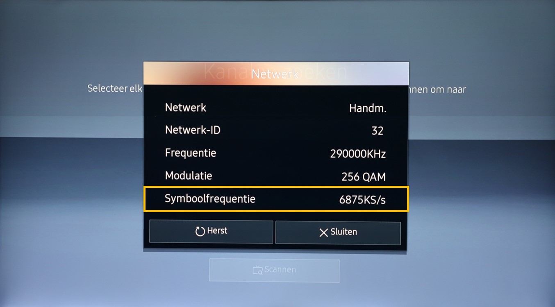This screenshot has width=555, height=307.
Task: Select the Modulatie row label
Action: [189, 176]
